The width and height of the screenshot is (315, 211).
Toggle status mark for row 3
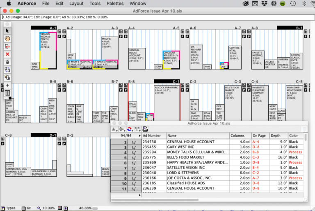click(x=134, y=148)
